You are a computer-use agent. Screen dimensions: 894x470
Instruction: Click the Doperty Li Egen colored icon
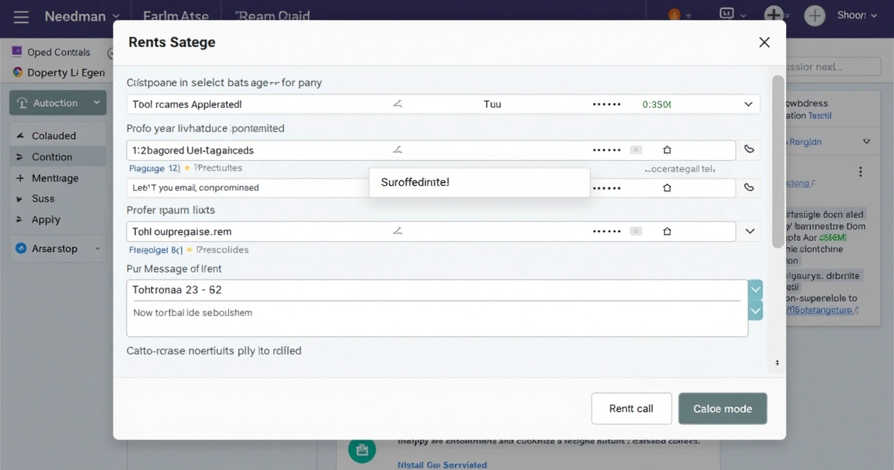click(18, 72)
